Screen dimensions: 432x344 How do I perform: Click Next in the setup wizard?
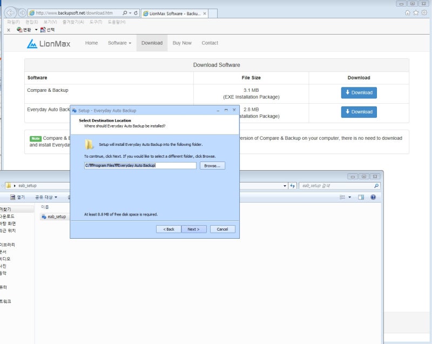[193, 229]
